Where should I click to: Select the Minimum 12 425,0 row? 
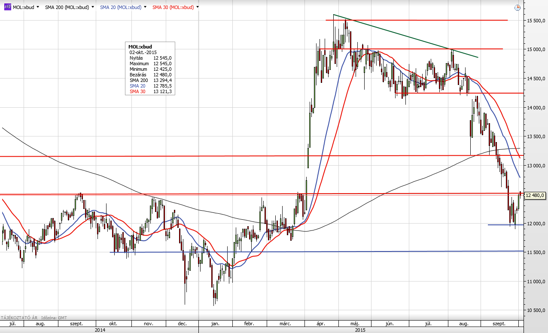(x=150, y=69)
